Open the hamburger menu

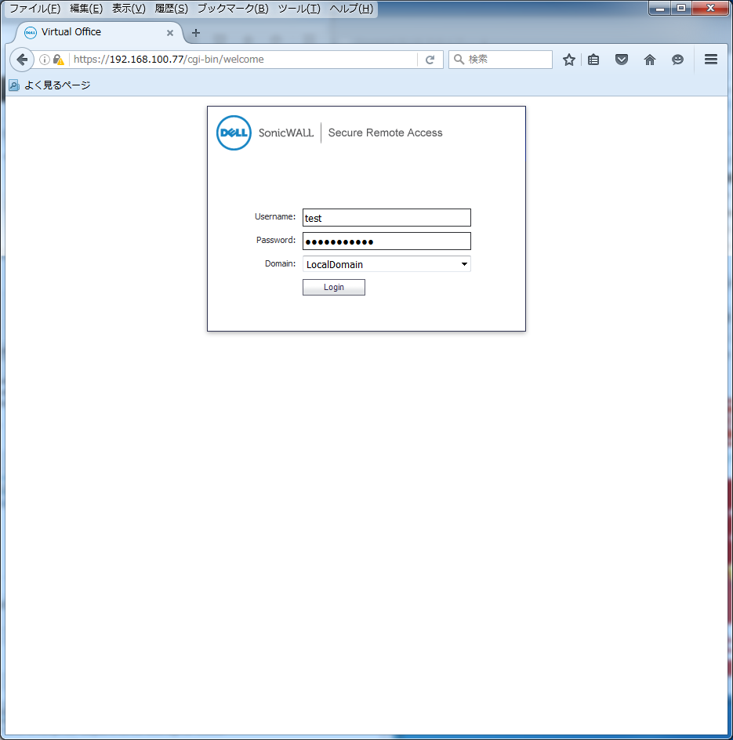pos(711,60)
